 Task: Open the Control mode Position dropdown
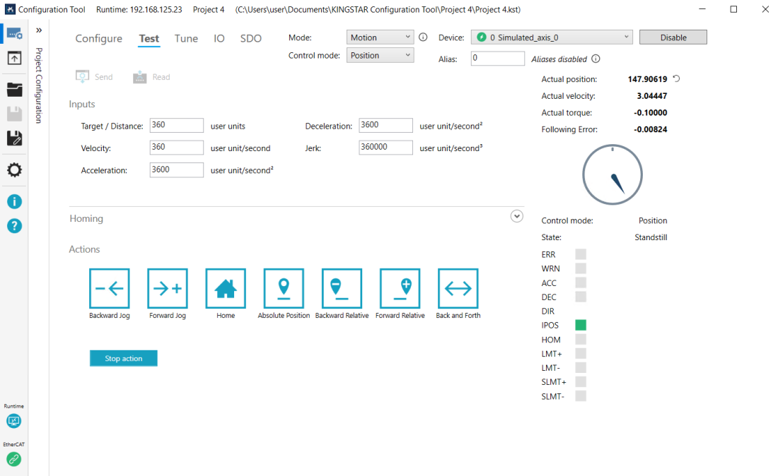[x=380, y=56]
